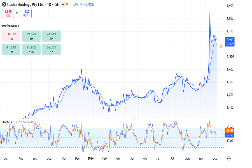Click the Stadio Holdings logo icon
Screen dimensions: 252x168
point(4,4)
